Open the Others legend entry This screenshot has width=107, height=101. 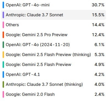tap(54, 25)
